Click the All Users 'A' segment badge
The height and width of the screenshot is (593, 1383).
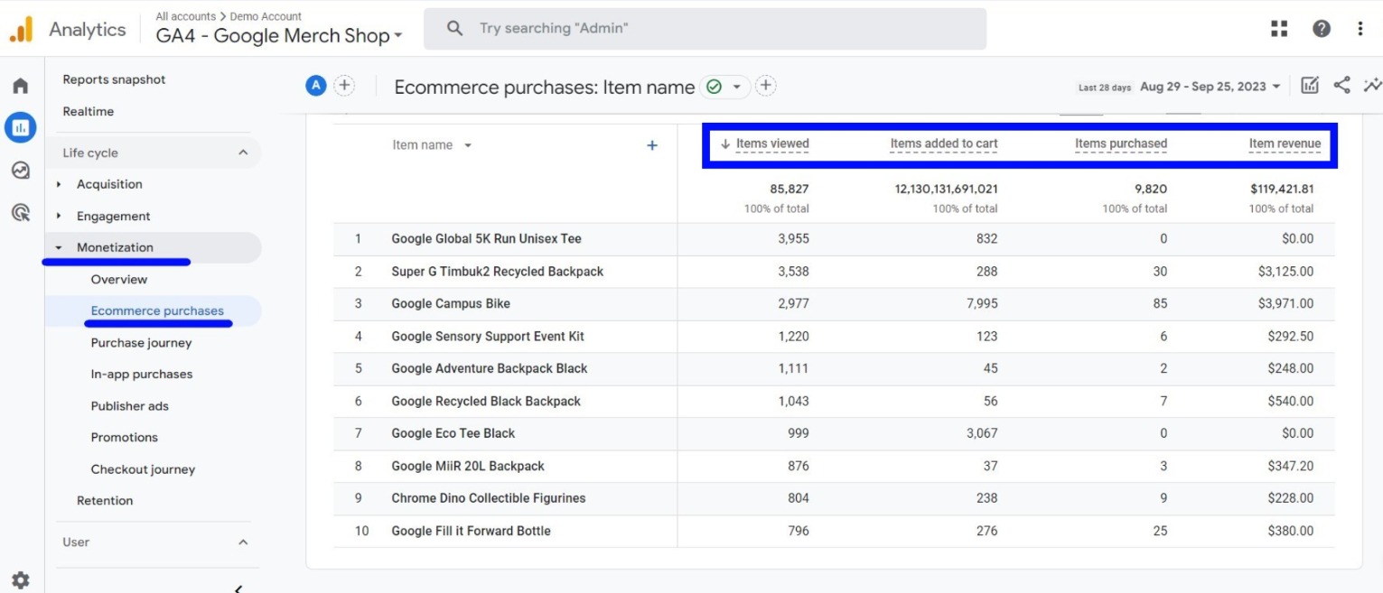pyautogui.click(x=315, y=86)
